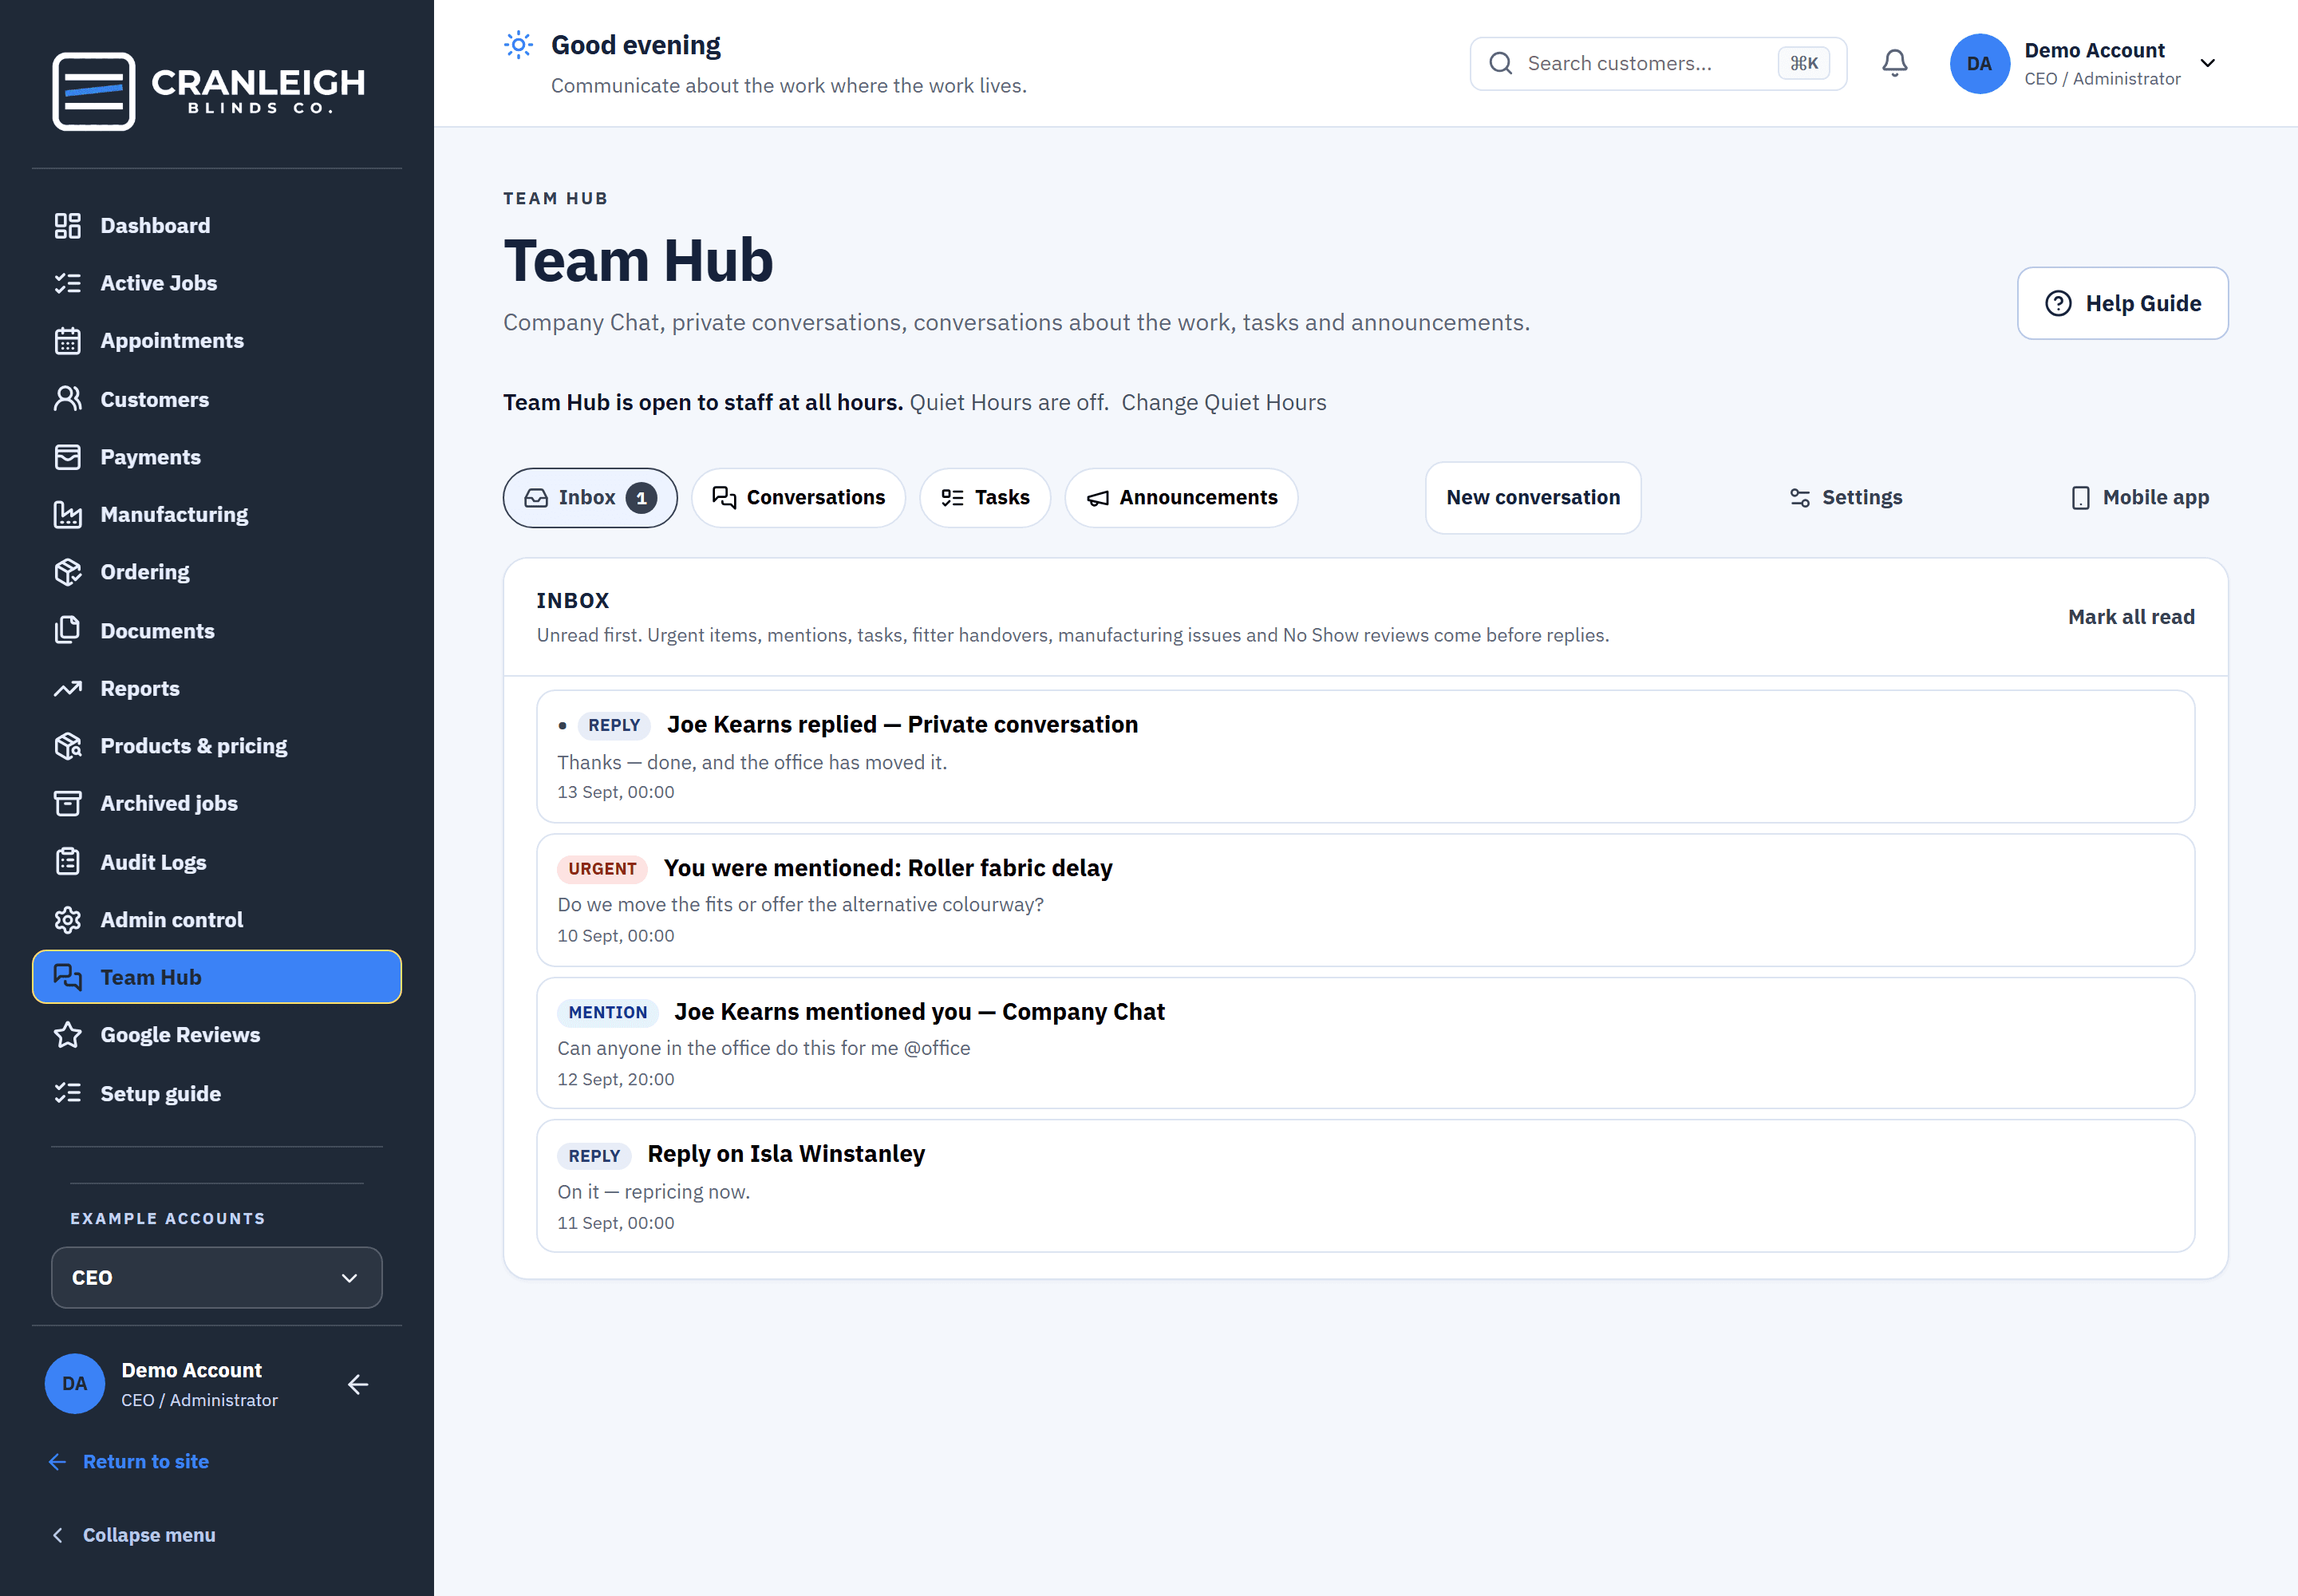Open Audit Logs clipboard icon
The height and width of the screenshot is (1596, 2298).
(x=67, y=862)
